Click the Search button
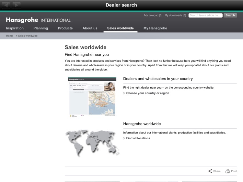 pyautogui.click(x=230, y=15)
